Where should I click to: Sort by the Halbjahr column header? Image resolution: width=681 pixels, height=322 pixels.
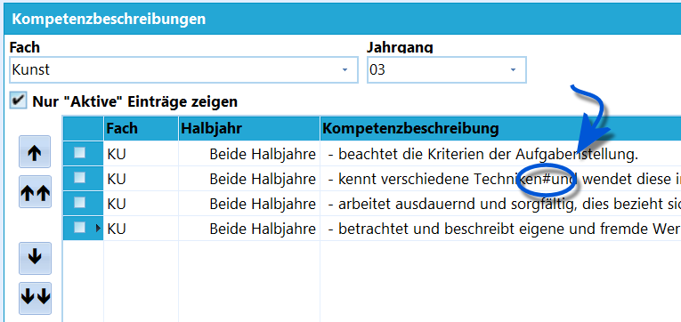tap(249, 128)
